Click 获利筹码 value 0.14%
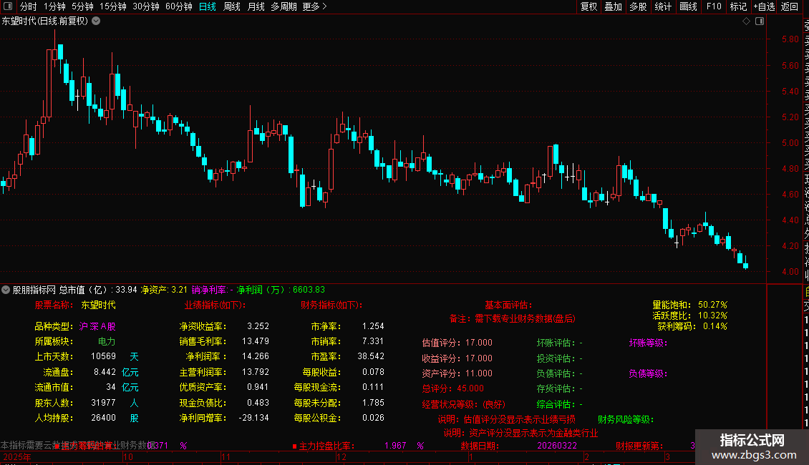 [x=714, y=325]
